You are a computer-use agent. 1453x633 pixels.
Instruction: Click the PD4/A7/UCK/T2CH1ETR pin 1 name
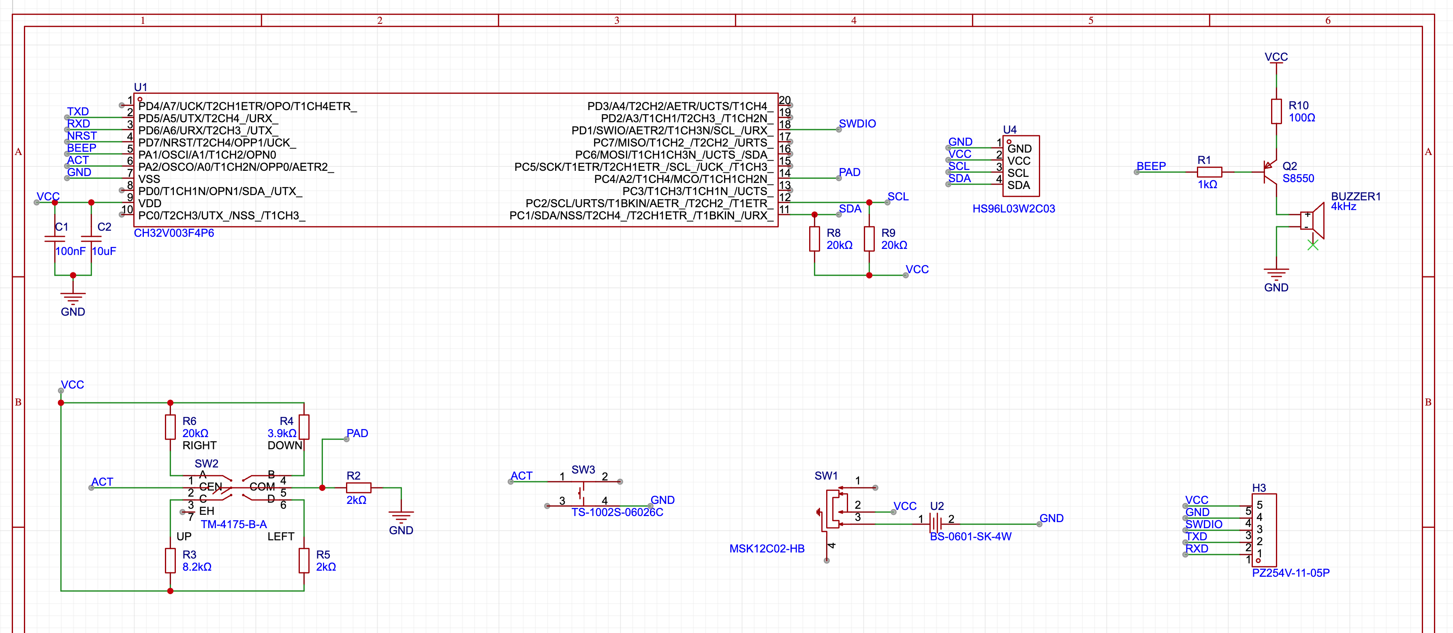(247, 106)
